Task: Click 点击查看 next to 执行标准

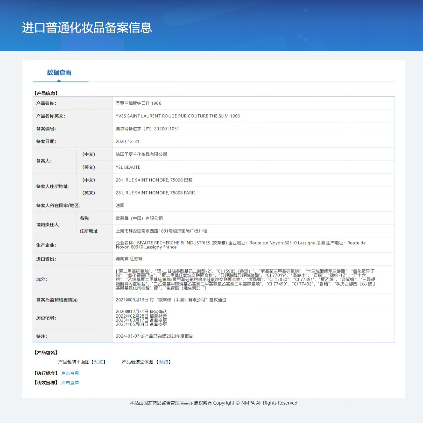Action: click(70, 373)
